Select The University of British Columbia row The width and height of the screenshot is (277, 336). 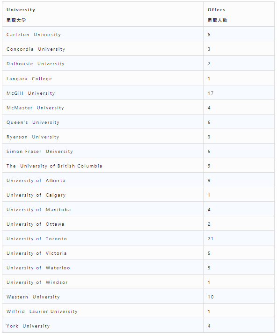(138, 166)
